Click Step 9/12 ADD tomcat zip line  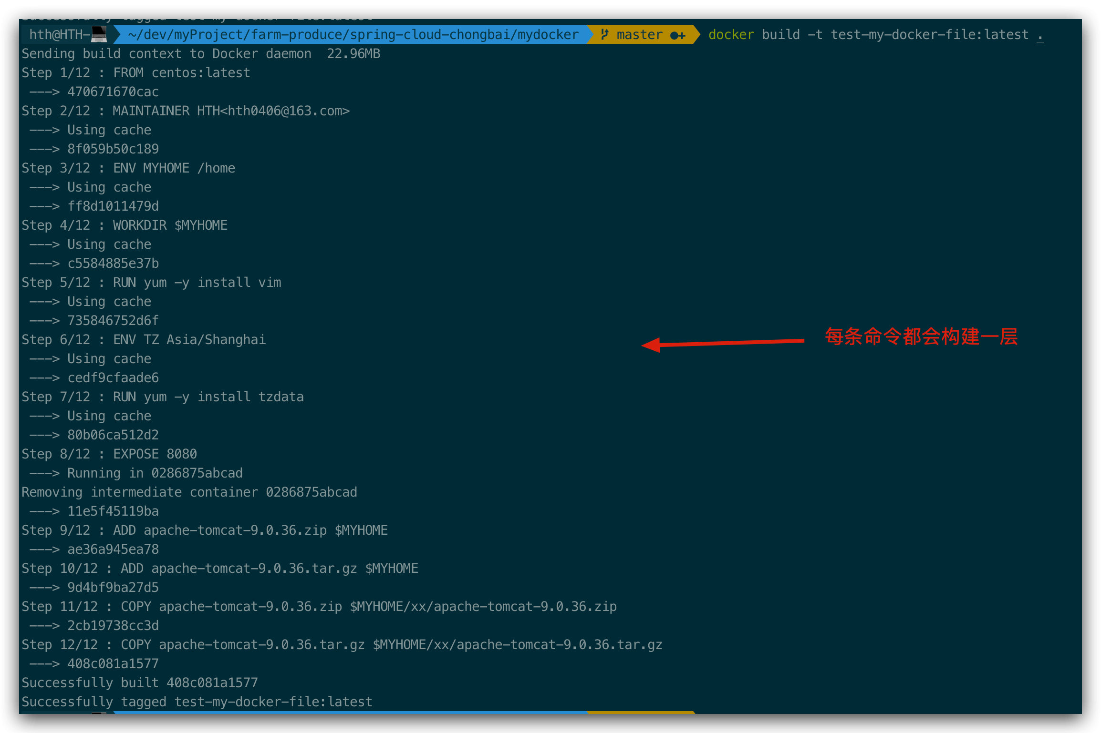point(205,530)
